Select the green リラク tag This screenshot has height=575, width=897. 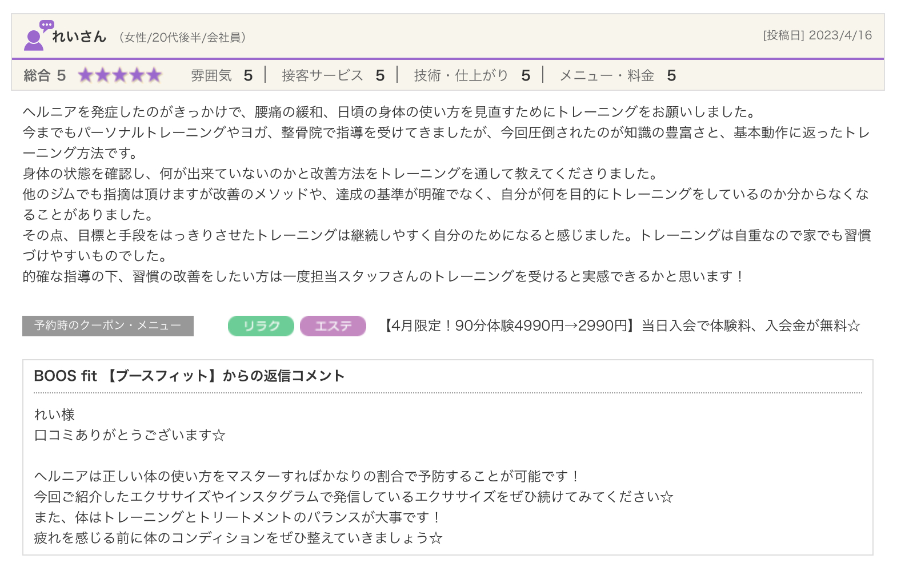point(261,326)
